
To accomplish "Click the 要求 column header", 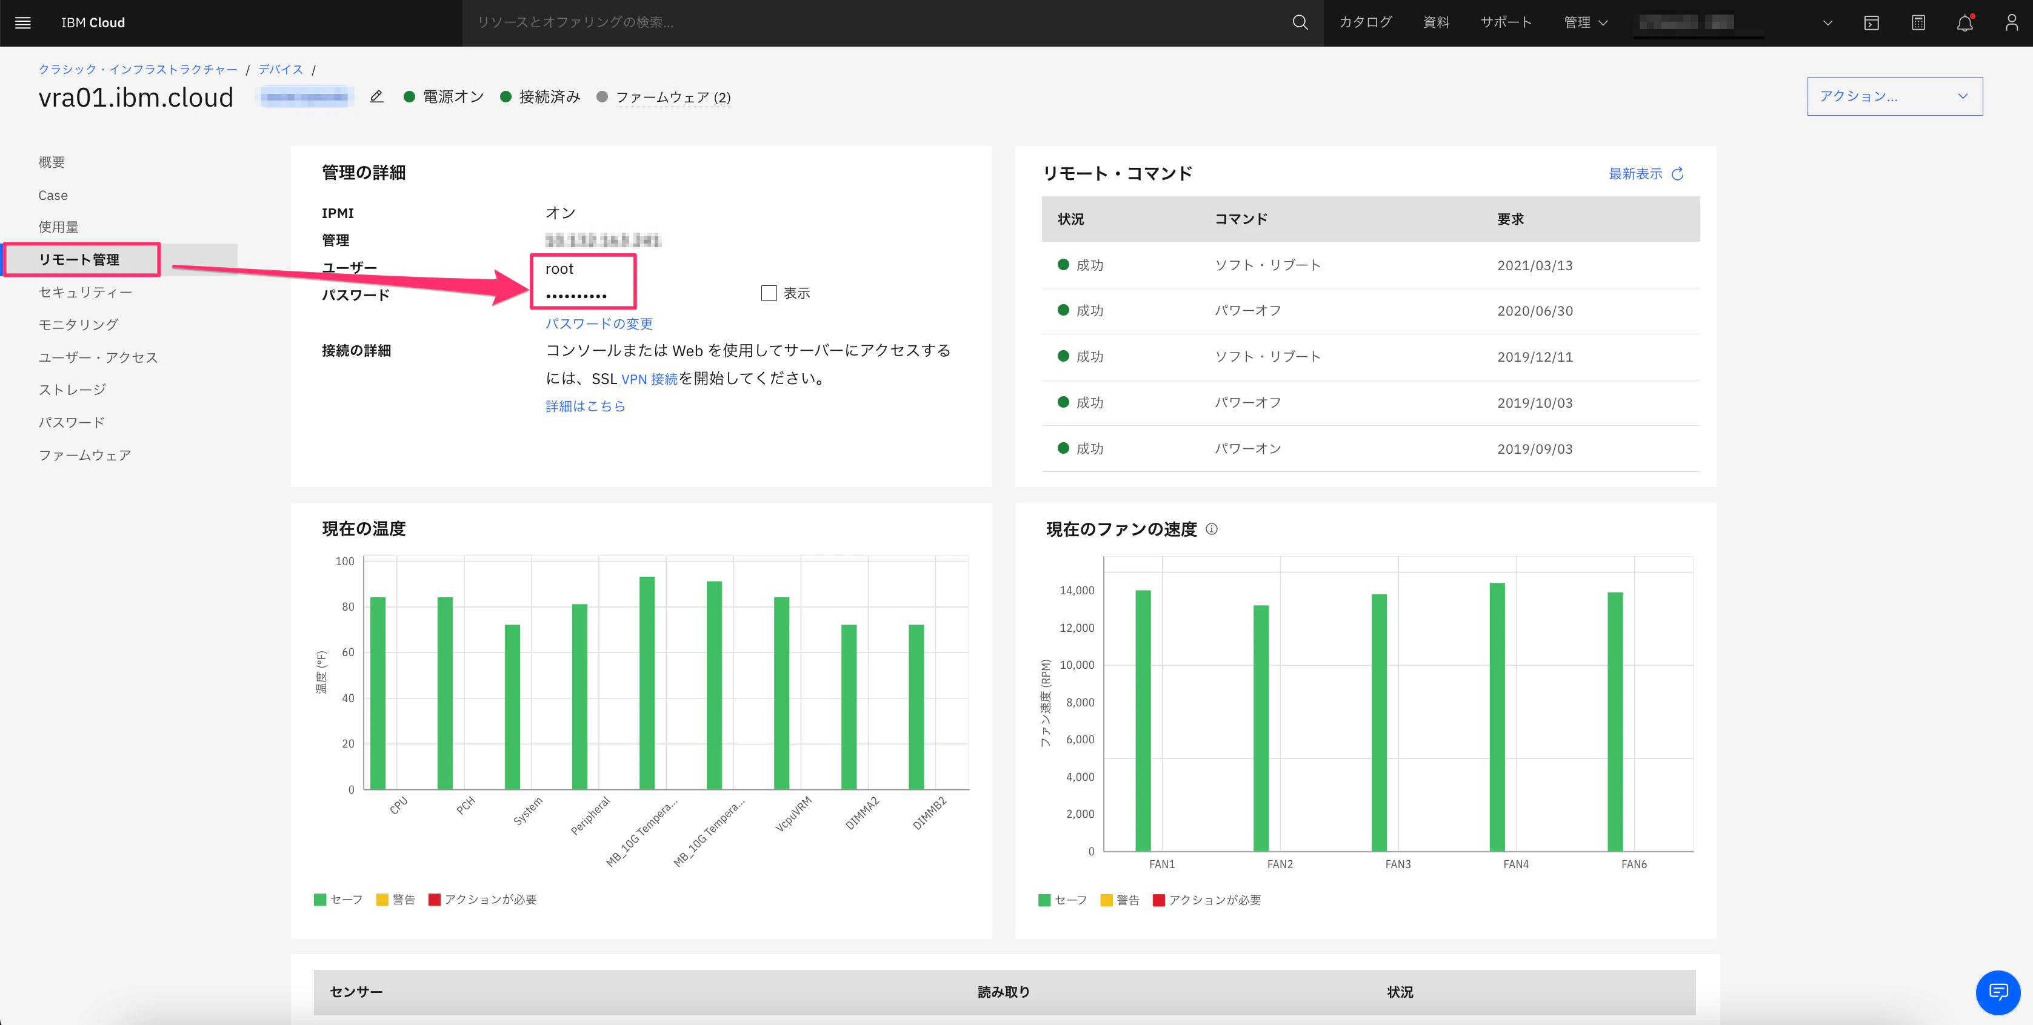I will (1511, 219).
